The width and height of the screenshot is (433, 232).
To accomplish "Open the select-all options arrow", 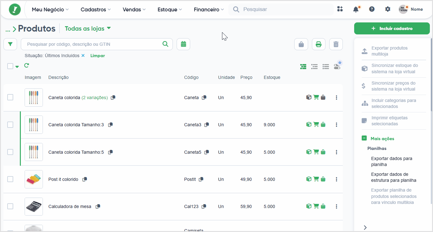I will (x=17, y=67).
